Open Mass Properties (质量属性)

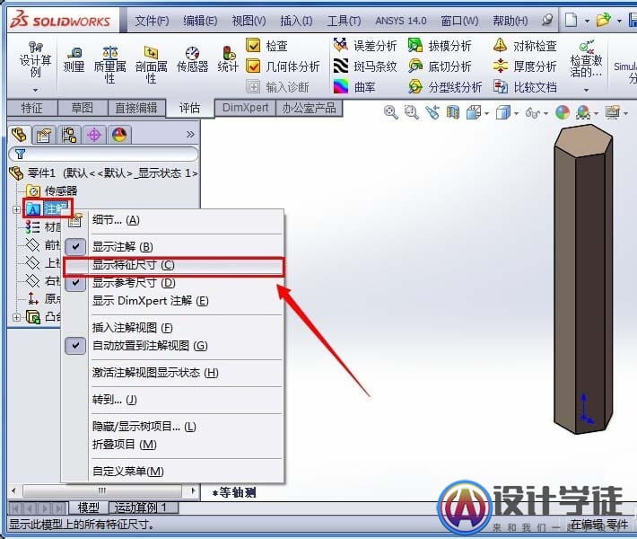point(109,65)
